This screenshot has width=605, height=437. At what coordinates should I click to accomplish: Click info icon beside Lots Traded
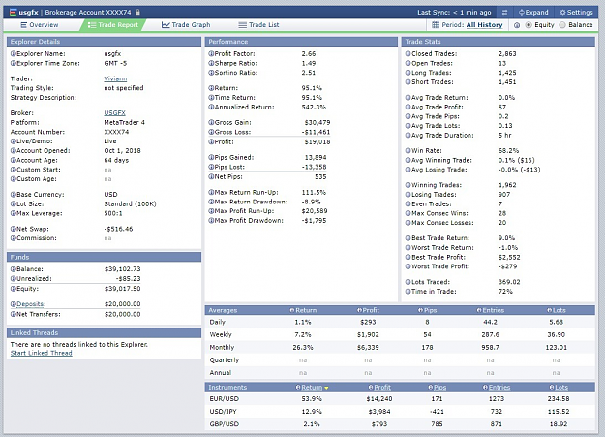pyautogui.click(x=408, y=282)
